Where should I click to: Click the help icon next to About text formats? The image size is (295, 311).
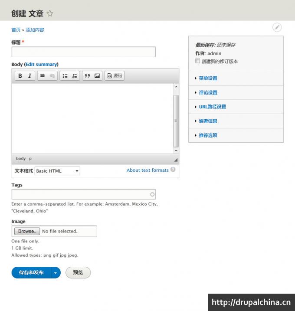pos(173,170)
